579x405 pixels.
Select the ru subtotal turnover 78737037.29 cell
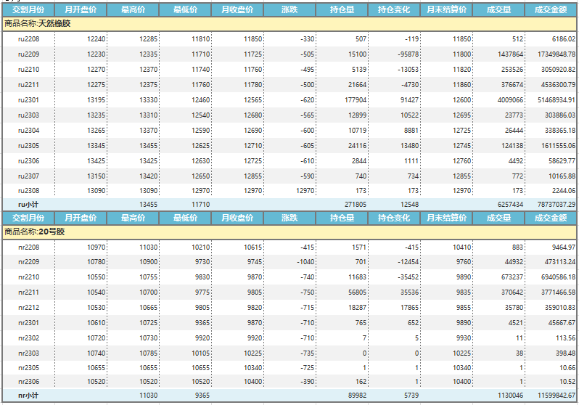tap(551, 205)
